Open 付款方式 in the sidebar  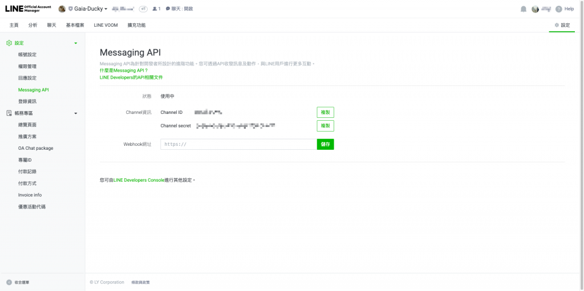click(27, 183)
